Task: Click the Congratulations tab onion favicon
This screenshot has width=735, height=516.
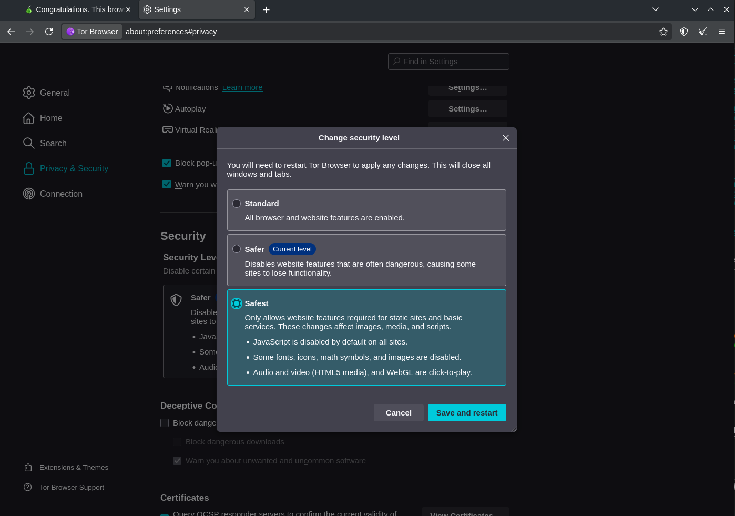Action: pos(29,9)
